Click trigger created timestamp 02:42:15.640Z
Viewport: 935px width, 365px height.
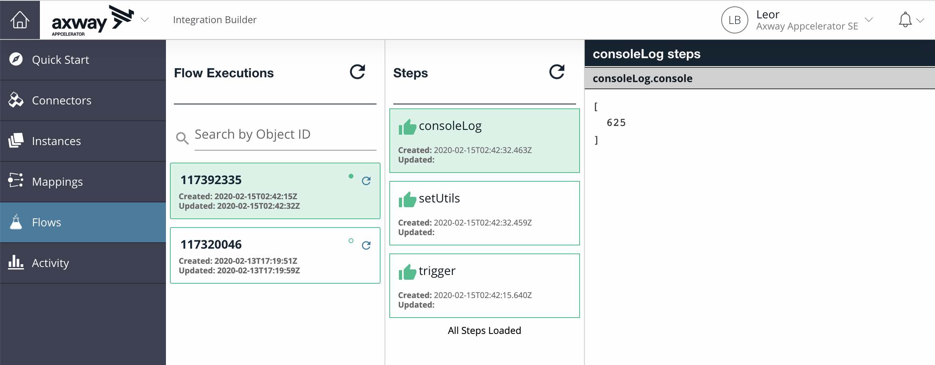483,295
